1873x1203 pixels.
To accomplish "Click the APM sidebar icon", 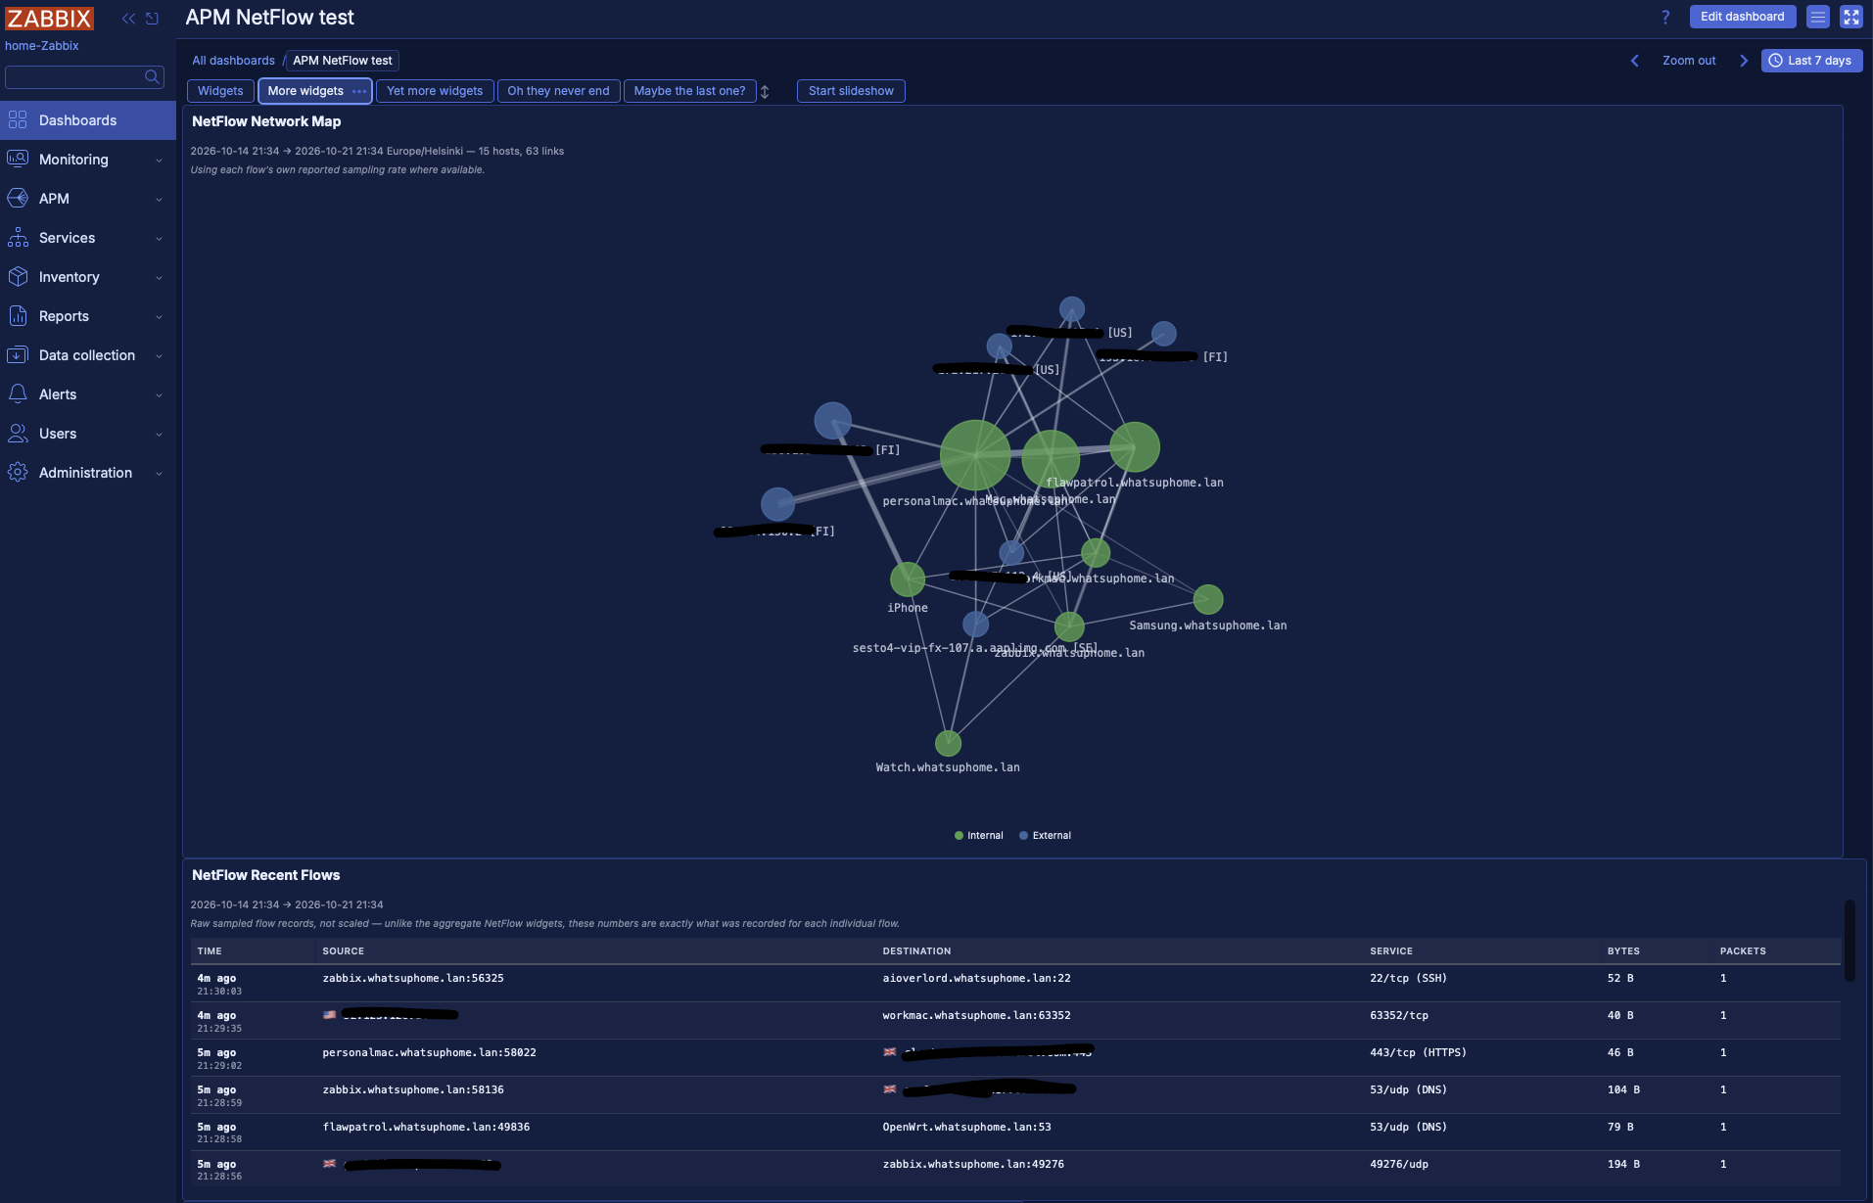I will 18,199.
